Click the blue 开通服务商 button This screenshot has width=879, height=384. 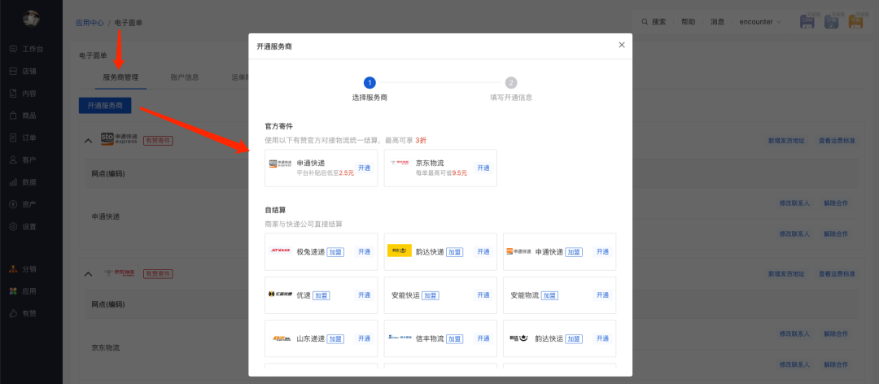click(105, 105)
